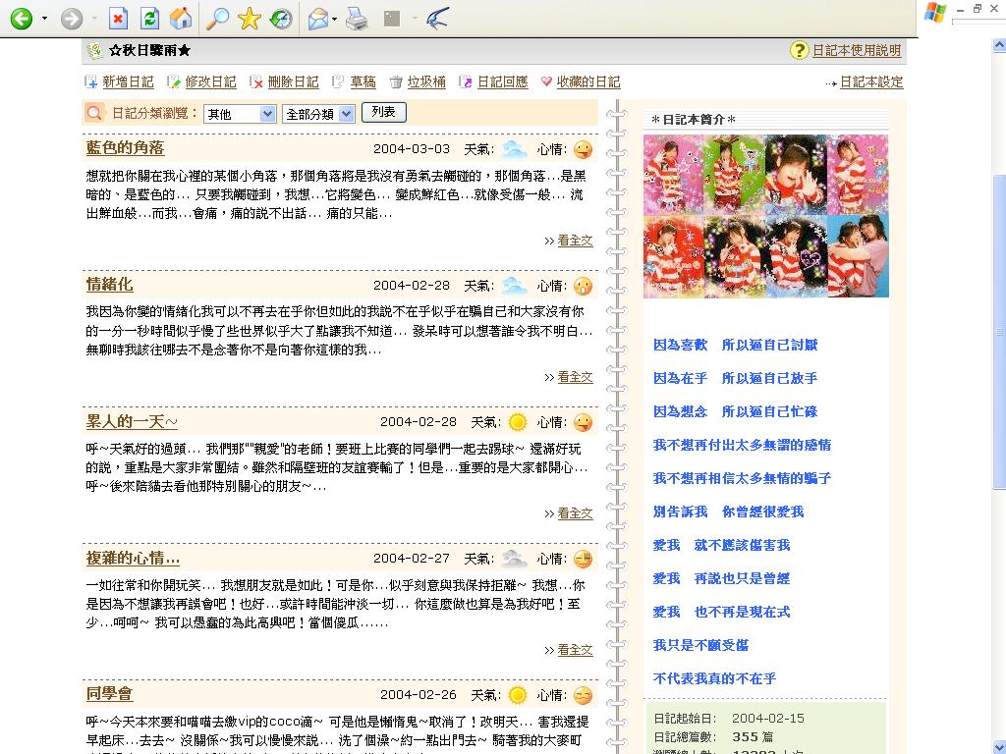The width and height of the screenshot is (1006, 754).
Task: Open the browser History icon
Action: pos(281,18)
